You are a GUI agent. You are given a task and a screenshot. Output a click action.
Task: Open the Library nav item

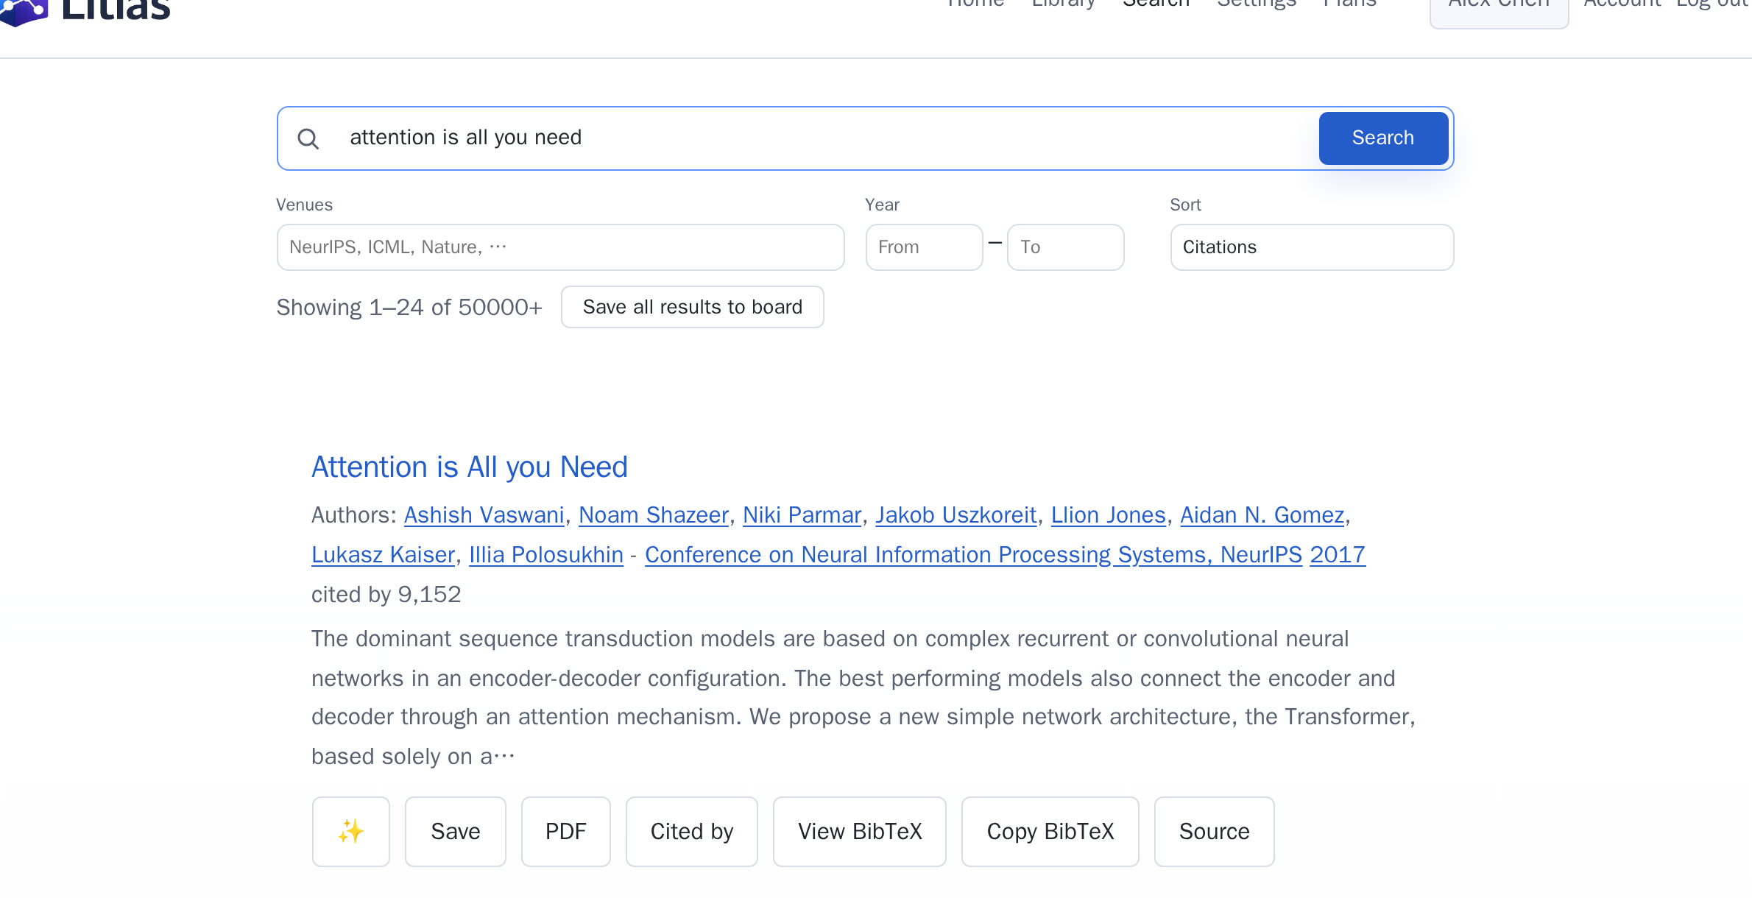[1063, 4]
